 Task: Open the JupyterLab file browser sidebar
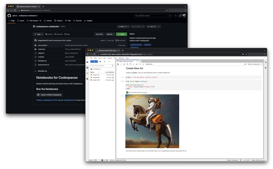(87, 62)
